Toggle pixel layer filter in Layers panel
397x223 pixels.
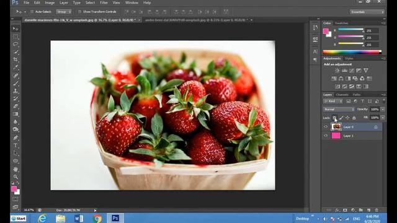click(349, 101)
